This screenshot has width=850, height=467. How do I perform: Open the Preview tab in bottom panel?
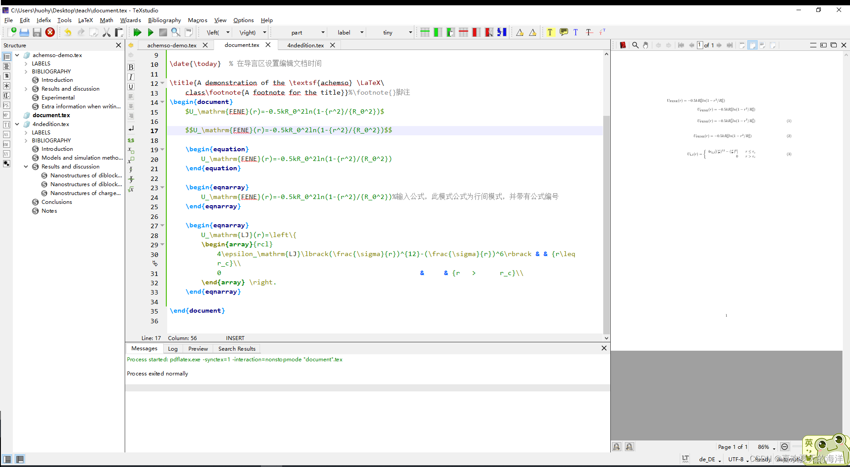198,349
